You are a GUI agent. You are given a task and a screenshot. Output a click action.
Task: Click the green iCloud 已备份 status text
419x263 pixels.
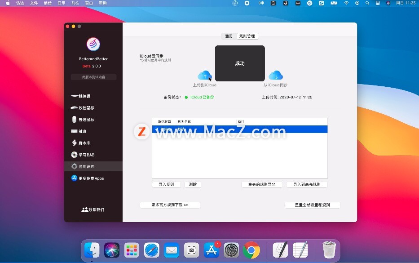click(202, 97)
